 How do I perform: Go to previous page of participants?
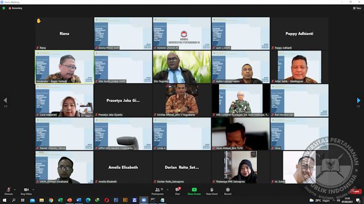(x=5, y=100)
